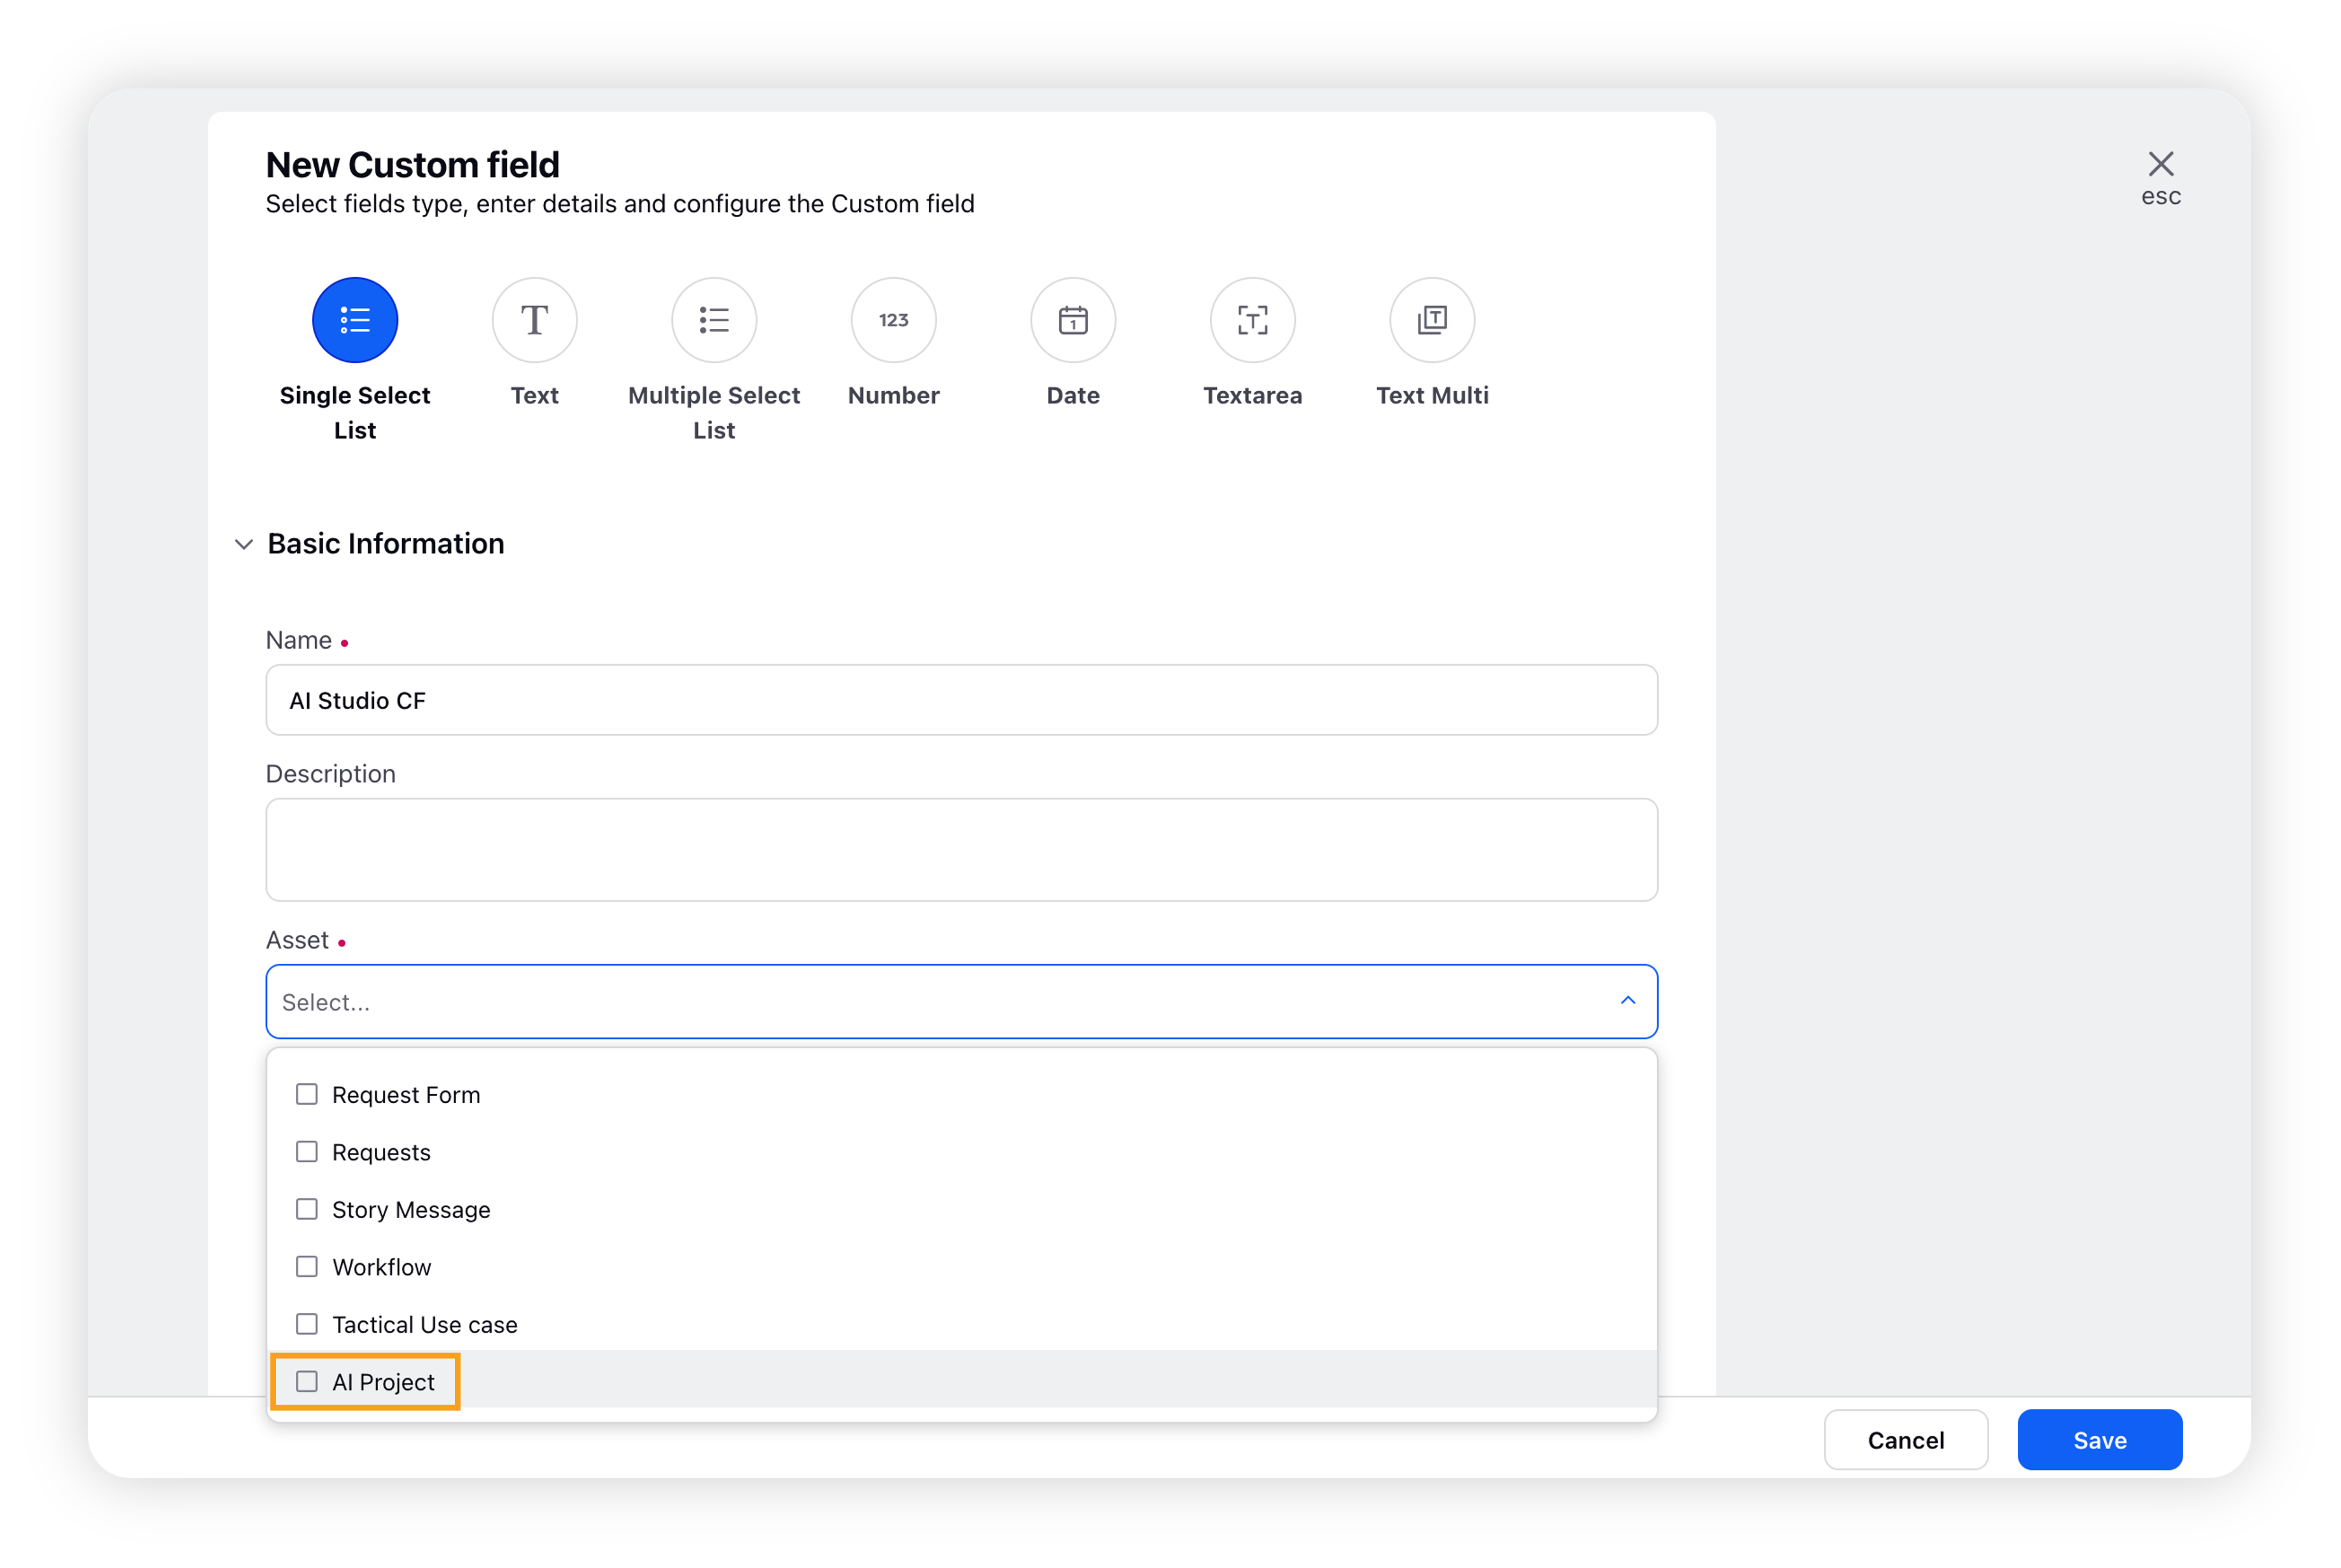Click the Request Form option label
Viewport: 2341px width, 1568px height.
(406, 1095)
